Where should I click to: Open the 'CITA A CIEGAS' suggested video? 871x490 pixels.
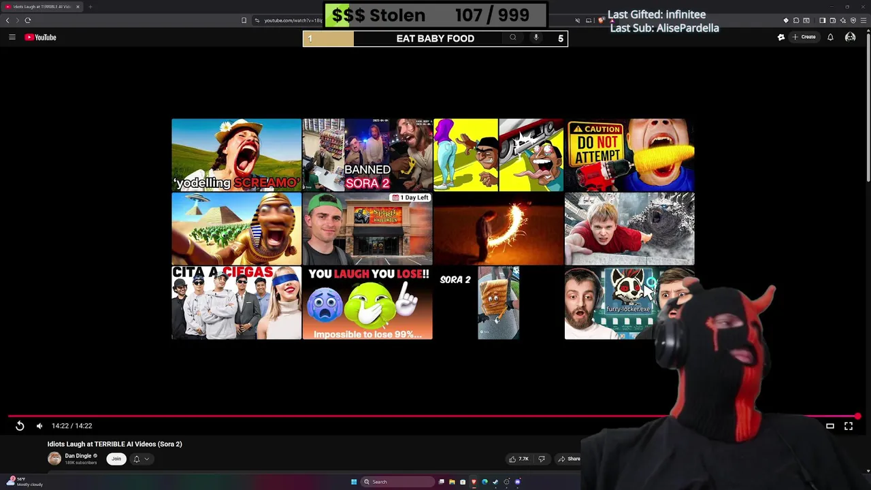click(236, 303)
